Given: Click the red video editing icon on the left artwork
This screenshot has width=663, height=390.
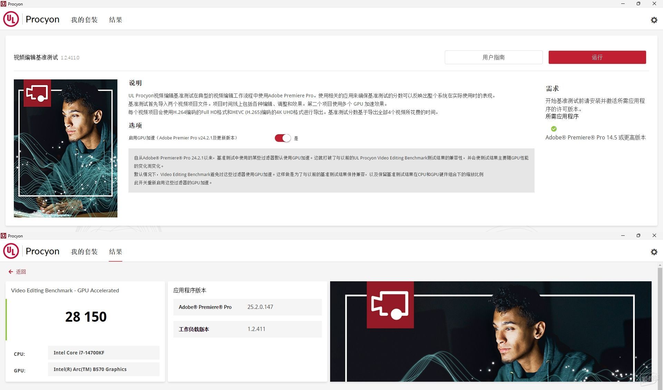Looking at the screenshot, I should [x=37, y=93].
